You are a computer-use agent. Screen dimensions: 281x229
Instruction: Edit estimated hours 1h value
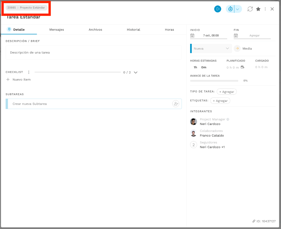(x=195, y=67)
